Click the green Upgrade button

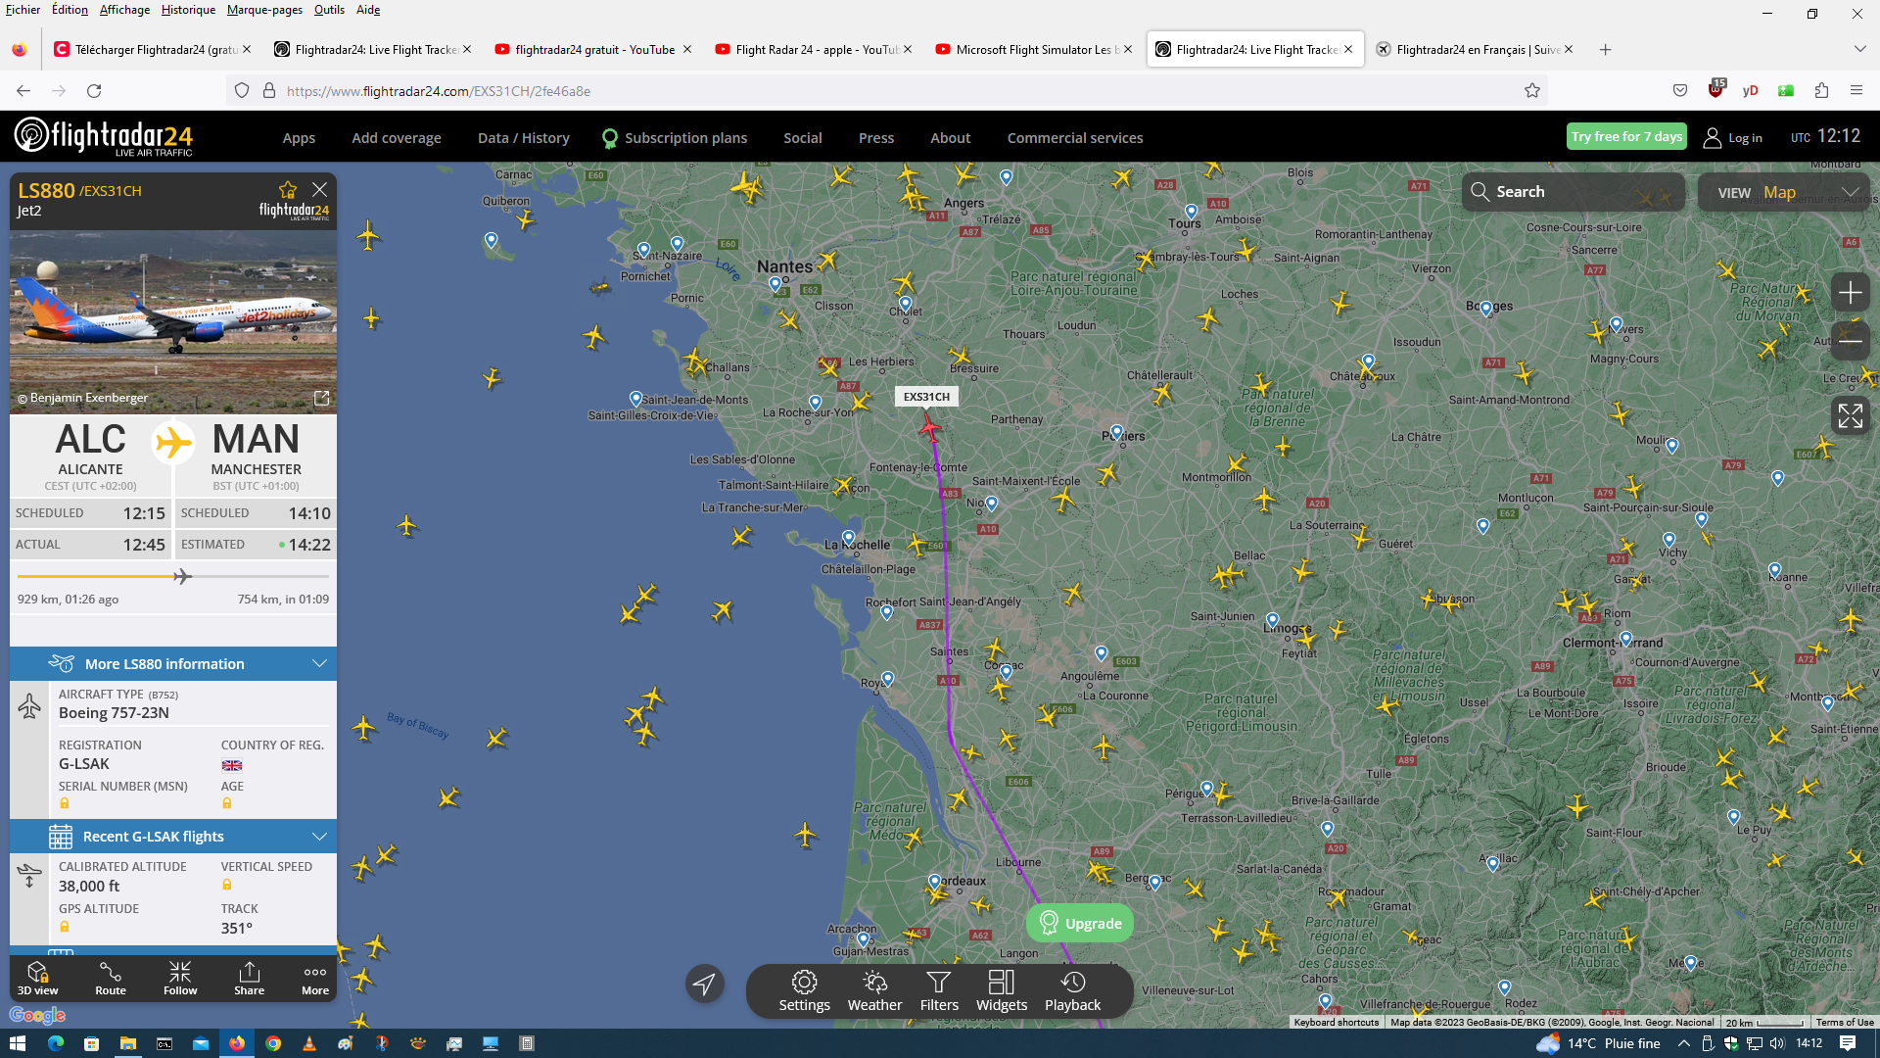coord(1080,923)
